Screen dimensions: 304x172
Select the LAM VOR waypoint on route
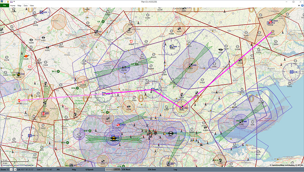tap(182, 107)
